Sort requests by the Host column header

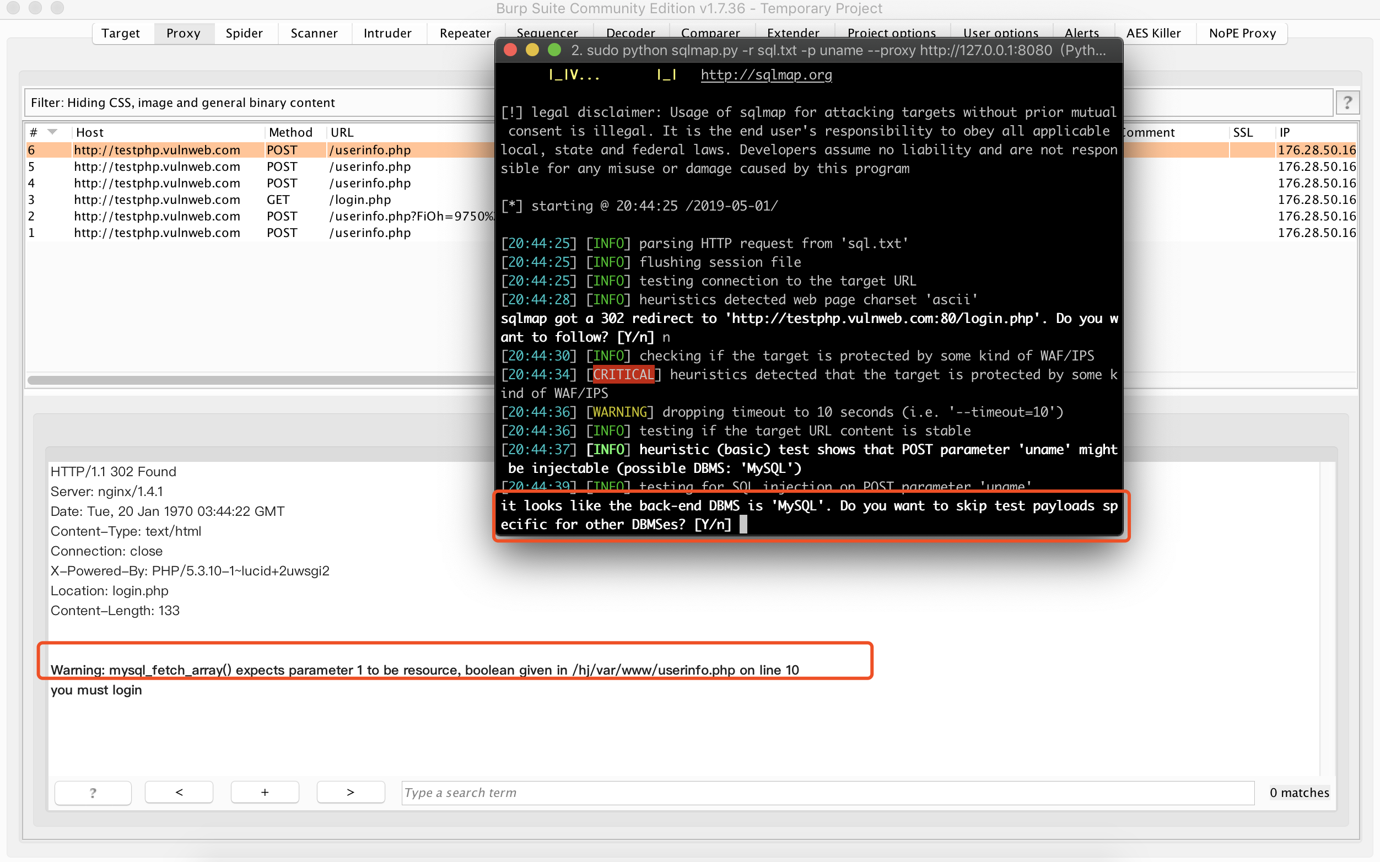coord(90,132)
